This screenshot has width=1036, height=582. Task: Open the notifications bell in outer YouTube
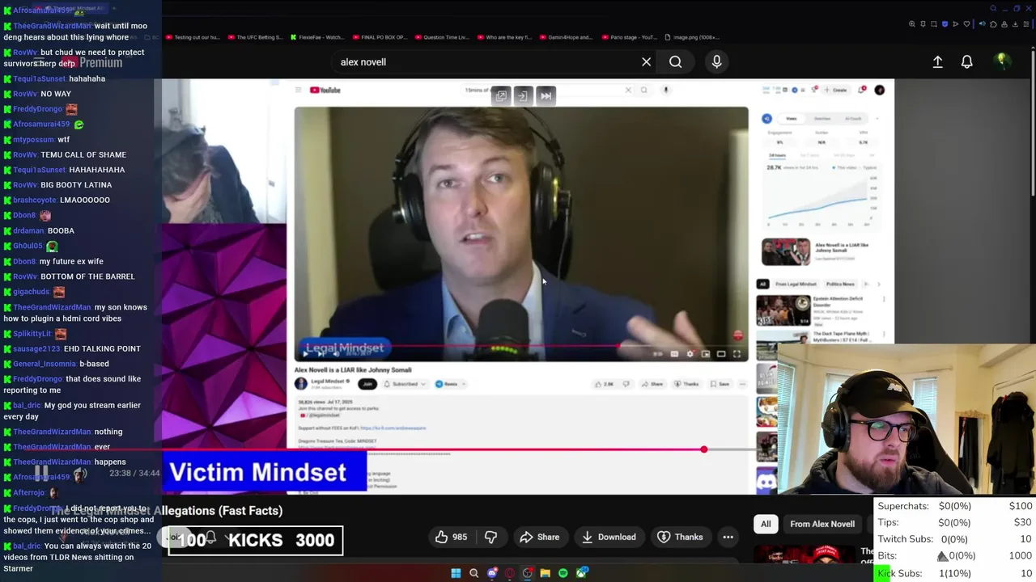point(966,61)
